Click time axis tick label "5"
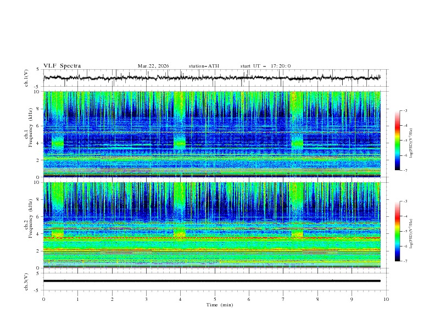This screenshot has width=435, height=336. pos(215,299)
